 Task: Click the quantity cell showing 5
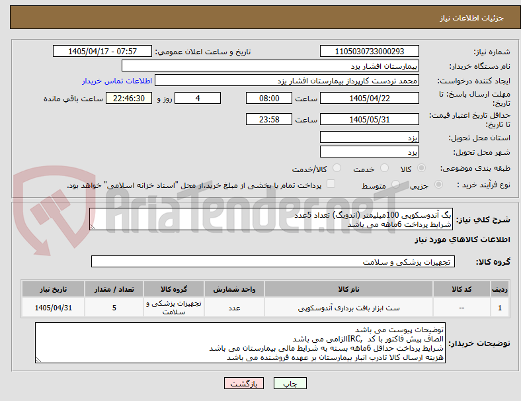point(114,308)
